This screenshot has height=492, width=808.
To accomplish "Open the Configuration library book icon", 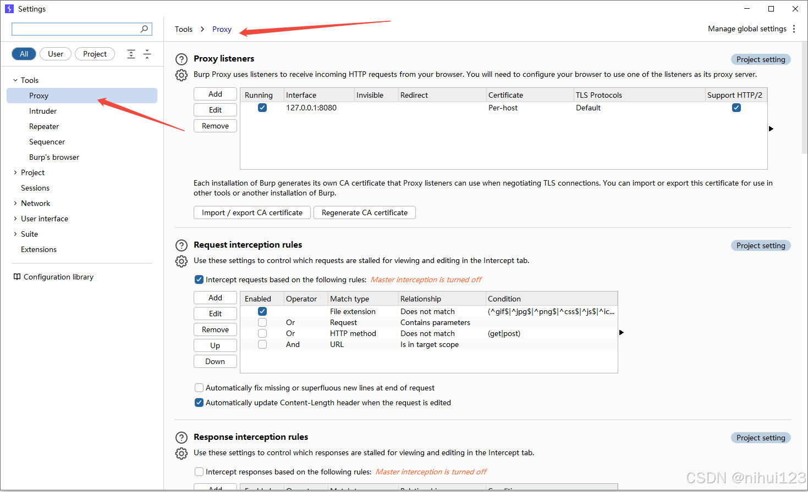I will 17,277.
